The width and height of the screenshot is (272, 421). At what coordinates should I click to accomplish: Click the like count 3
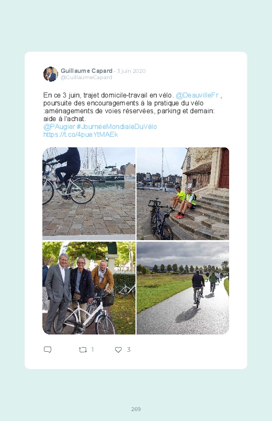click(x=129, y=350)
